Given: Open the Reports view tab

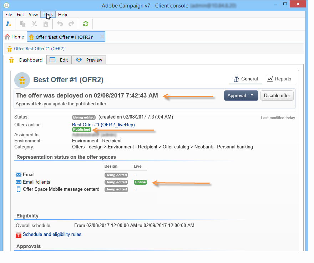Looking at the screenshot, I should pyautogui.click(x=279, y=79).
